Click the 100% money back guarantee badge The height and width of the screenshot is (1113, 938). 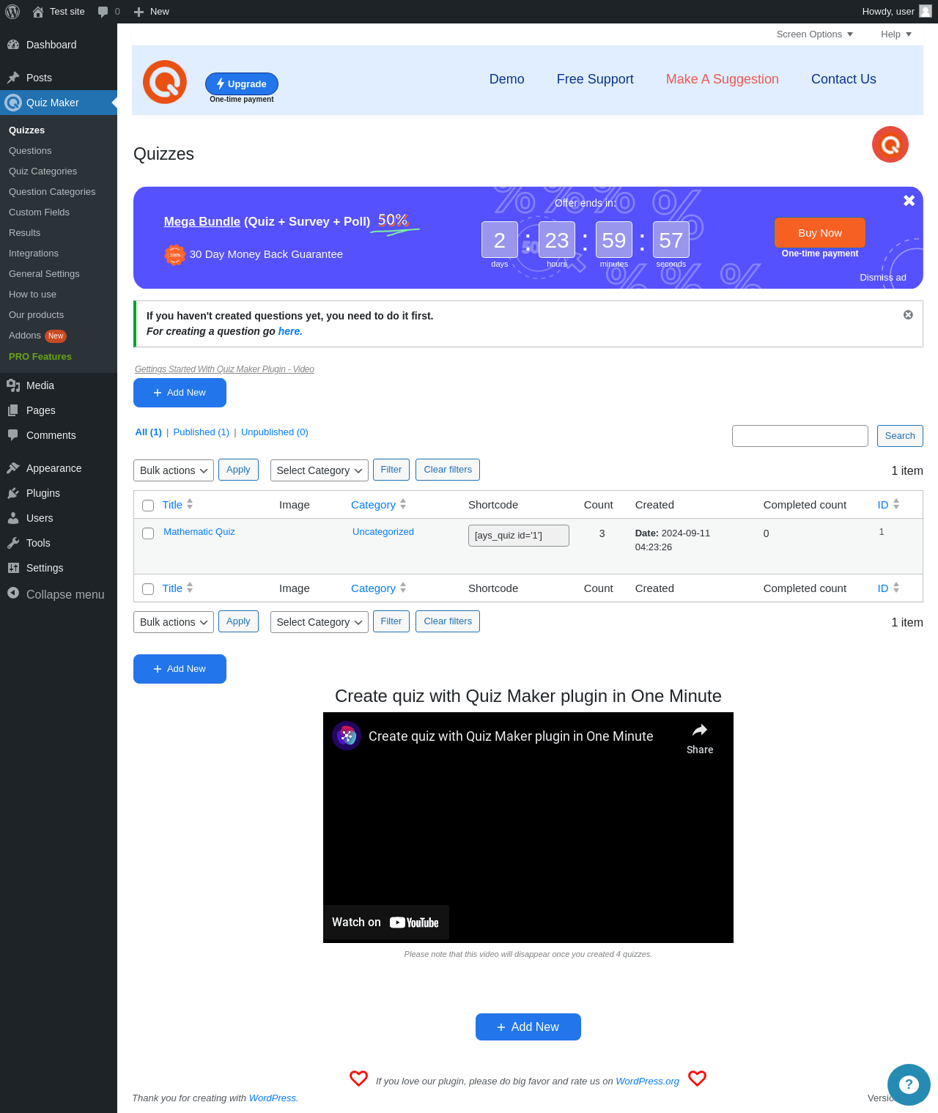(x=175, y=254)
